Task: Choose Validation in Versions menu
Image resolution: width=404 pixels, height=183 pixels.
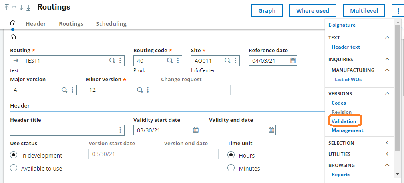Action: (x=344, y=121)
